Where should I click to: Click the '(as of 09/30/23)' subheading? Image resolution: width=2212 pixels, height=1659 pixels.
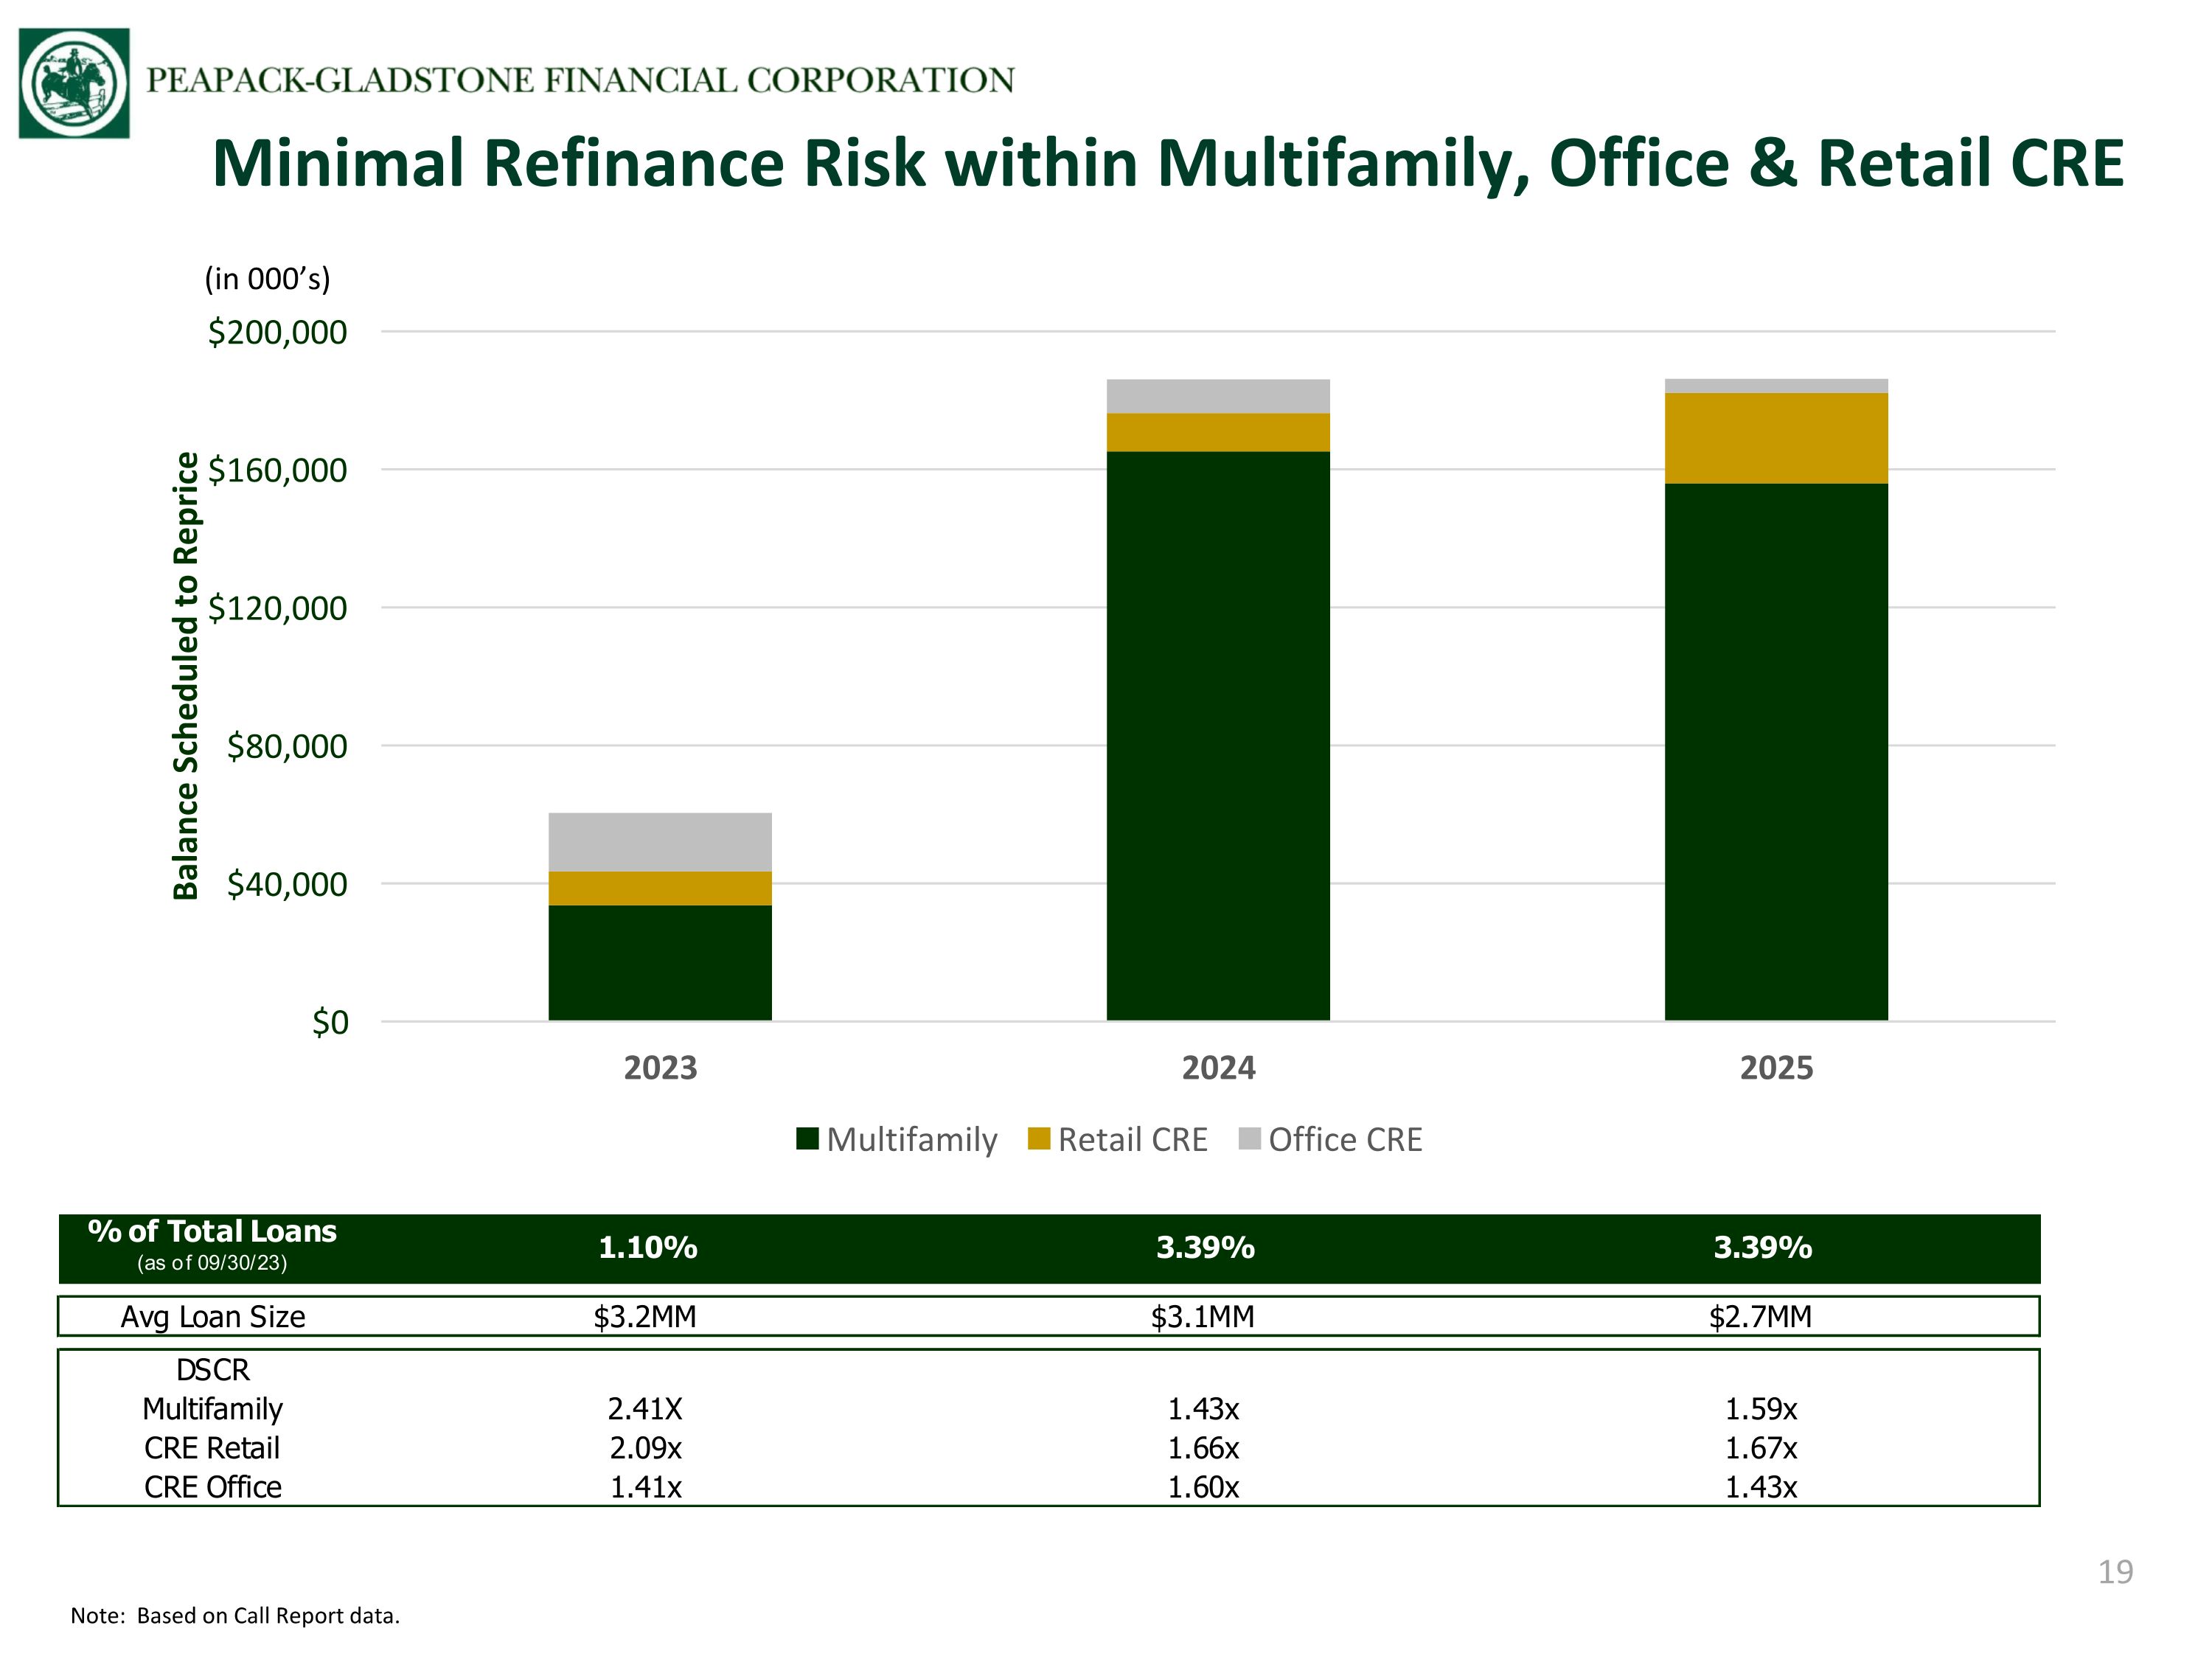pos(212,1263)
